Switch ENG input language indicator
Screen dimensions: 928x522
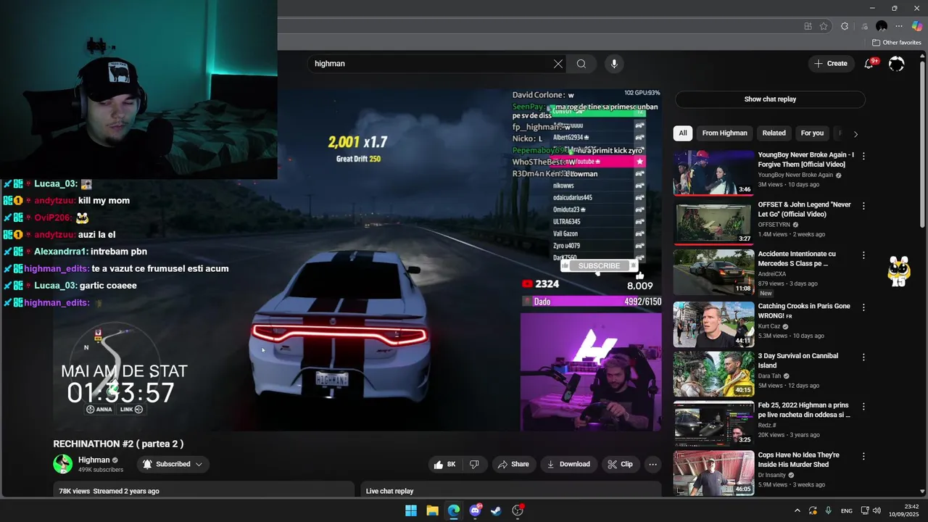[x=846, y=510]
